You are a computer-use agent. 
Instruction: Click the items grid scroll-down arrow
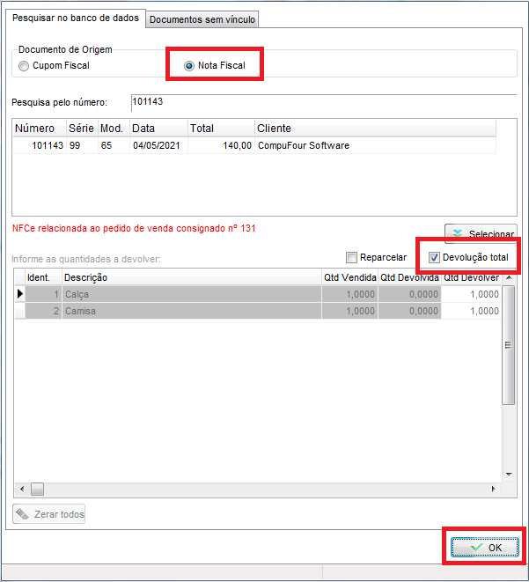pos(508,475)
